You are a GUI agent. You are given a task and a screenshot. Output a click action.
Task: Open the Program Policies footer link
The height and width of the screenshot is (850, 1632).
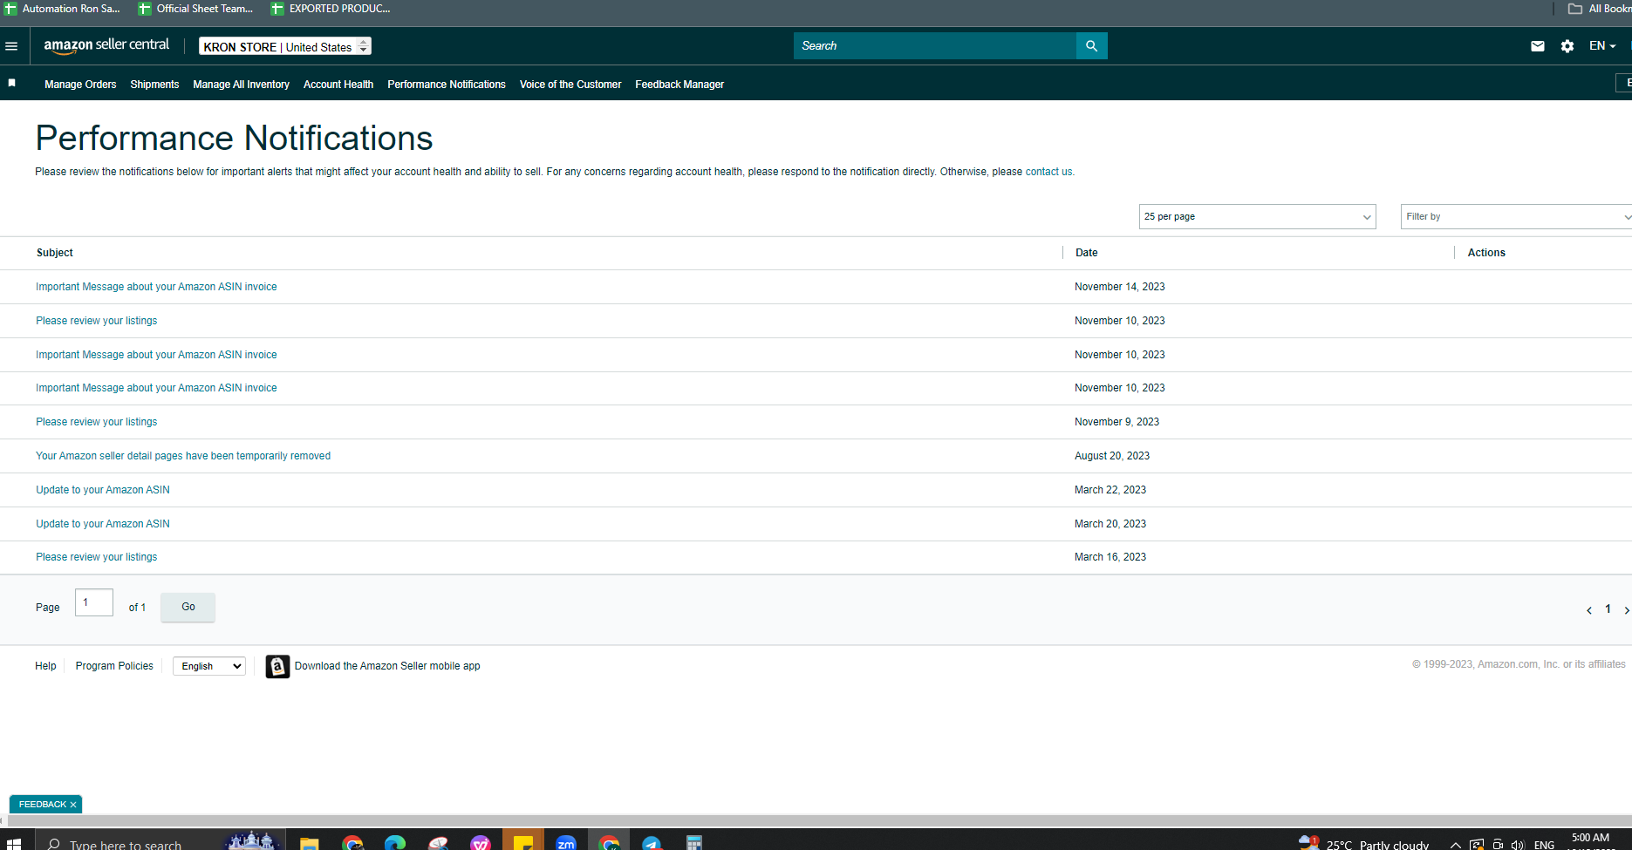114,666
